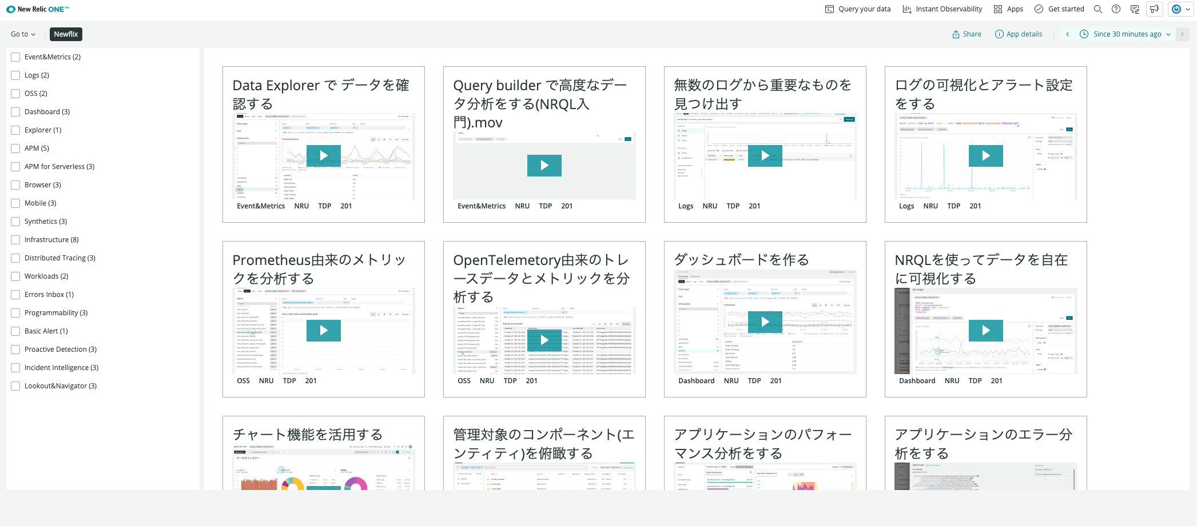1197x526 pixels.
Task: Open the アプリケーションのエラー分析 thumbnail
Action: coord(986,477)
